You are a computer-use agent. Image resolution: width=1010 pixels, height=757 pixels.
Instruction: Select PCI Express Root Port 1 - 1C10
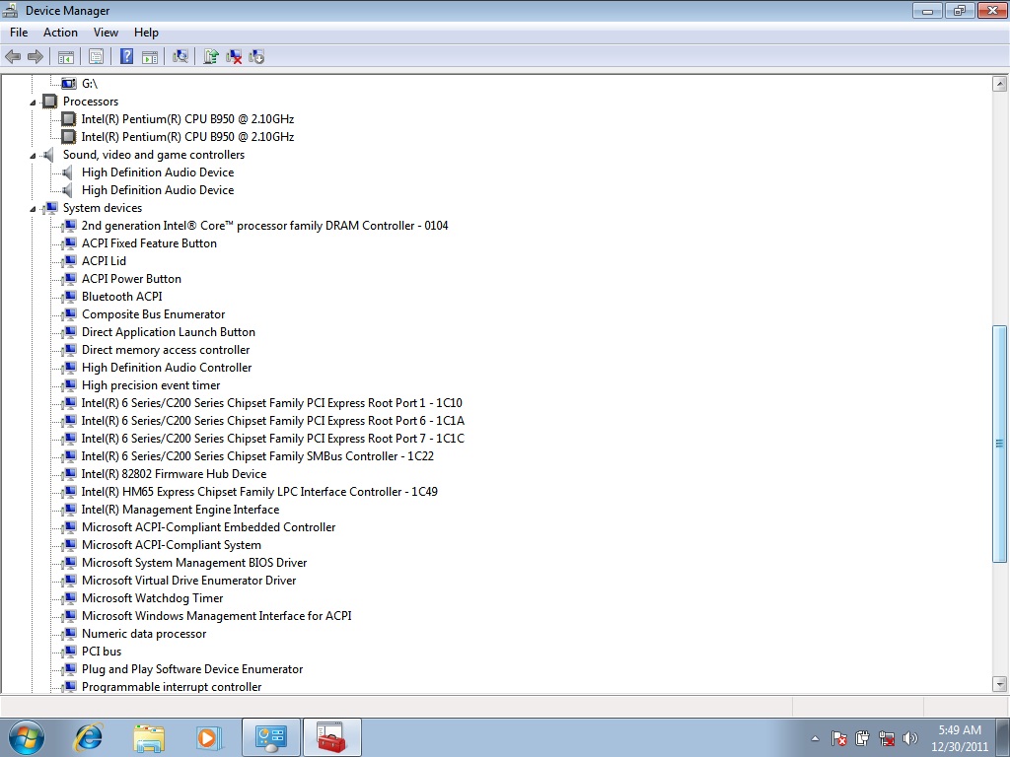[x=272, y=403]
